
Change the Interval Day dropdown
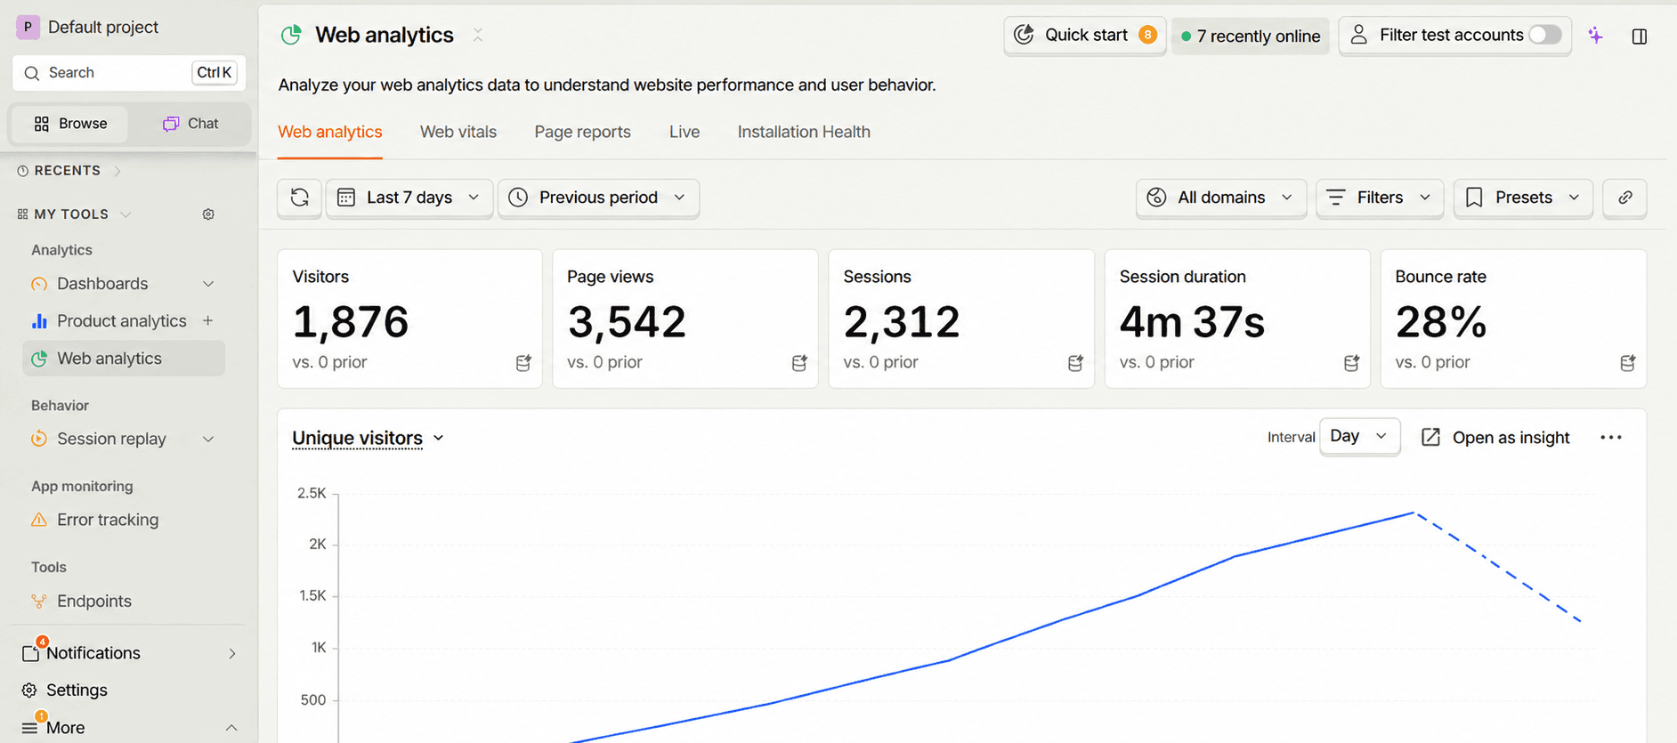pyautogui.click(x=1359, y=436)
